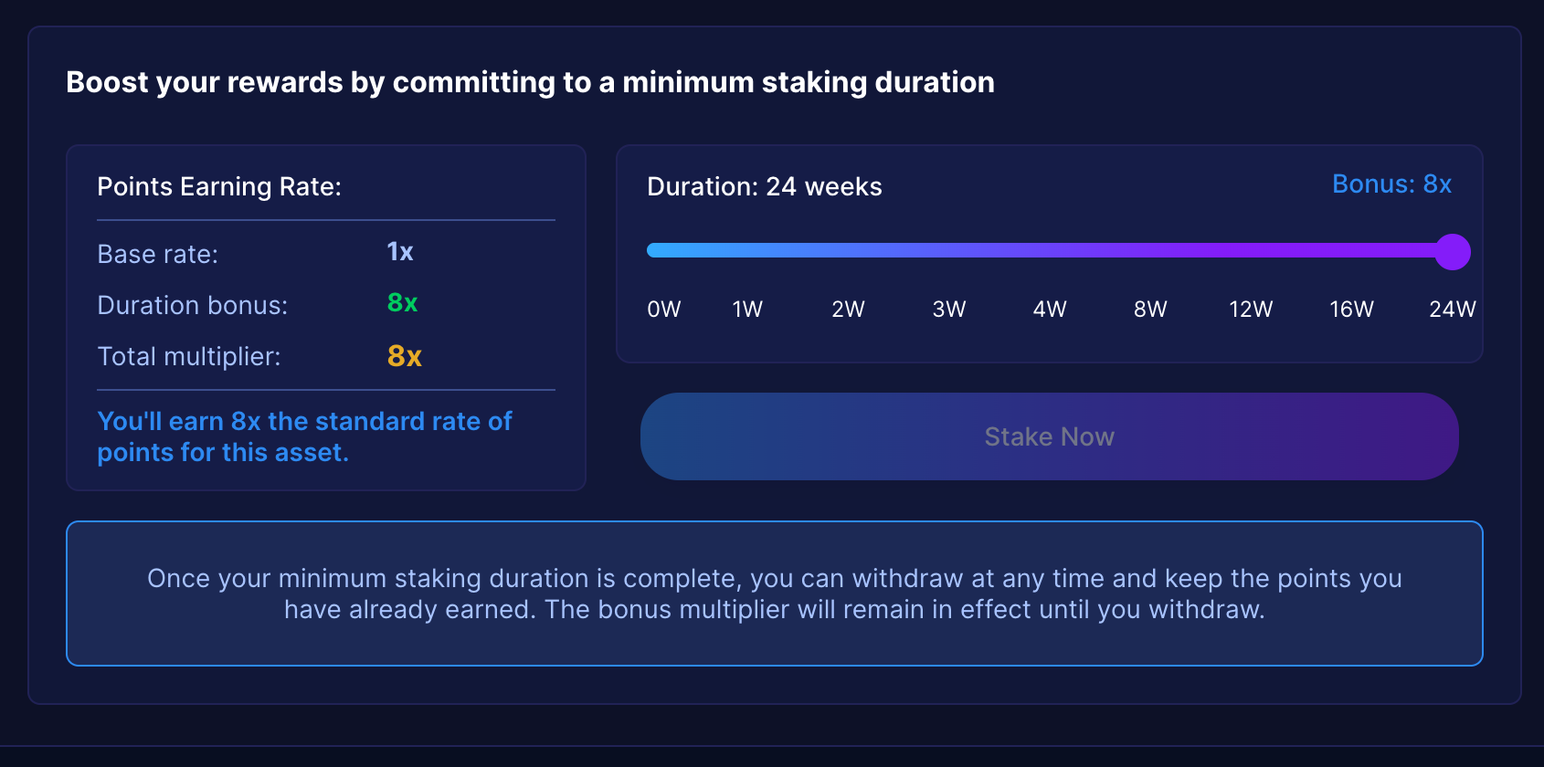Image resolution: width=1544 pixels, height=767 pixels.
Task: Click the Bonus: 8x label
Action: (x=1391, y=184)
